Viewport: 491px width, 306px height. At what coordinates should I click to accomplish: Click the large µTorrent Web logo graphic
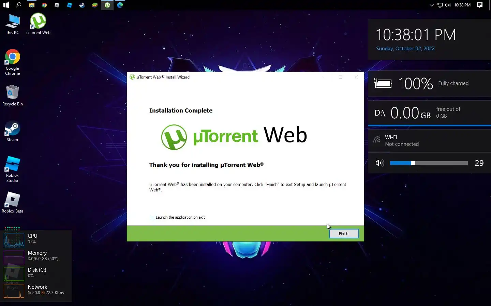[x=234, y=137]
